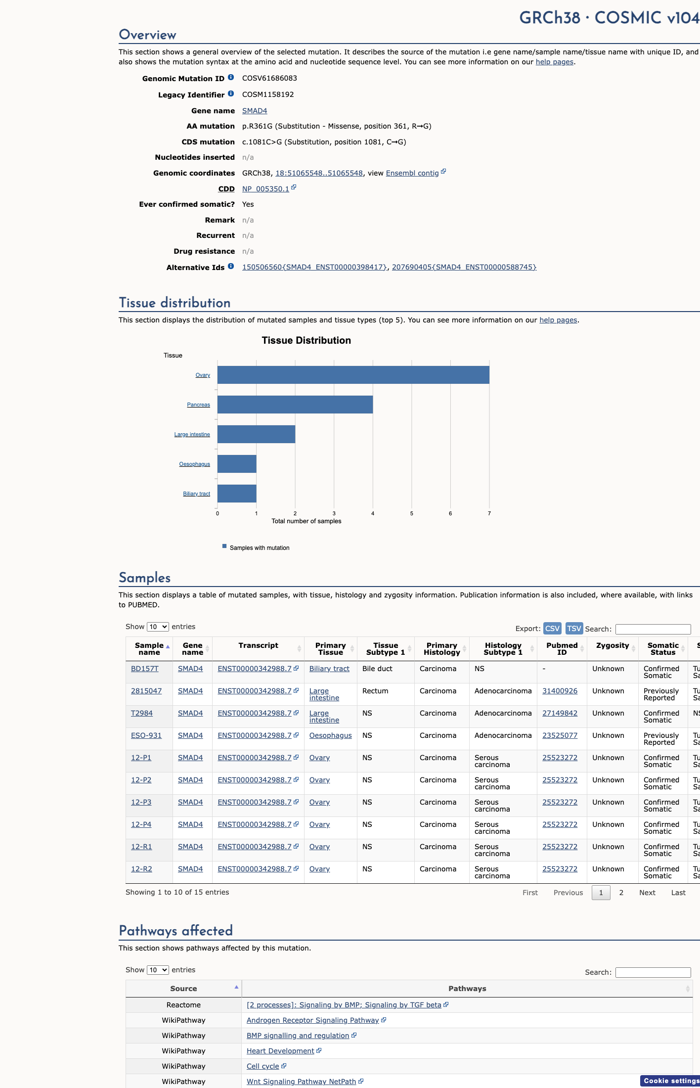Viewport: 700px width, 1088px height.
Task: Click external-link icon after Wnt Signaling Pathway NetPath
Action: (361, 1081)
